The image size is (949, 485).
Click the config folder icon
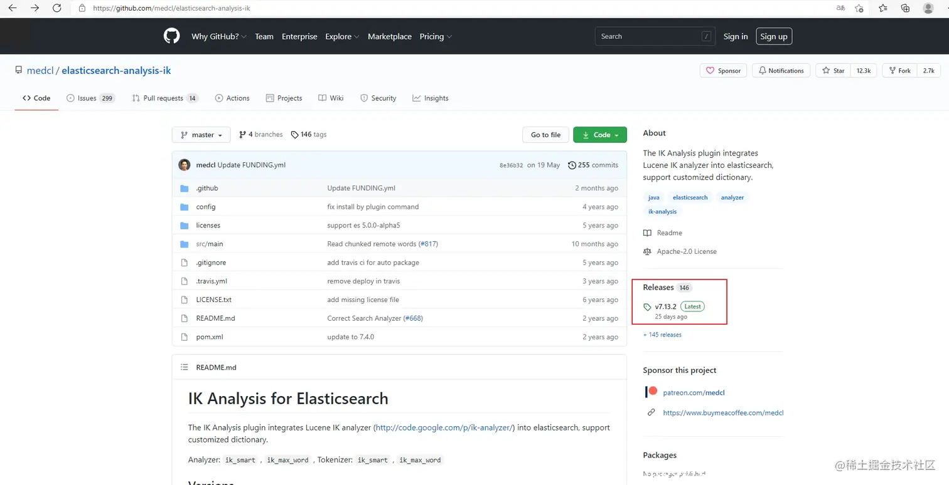184,207
